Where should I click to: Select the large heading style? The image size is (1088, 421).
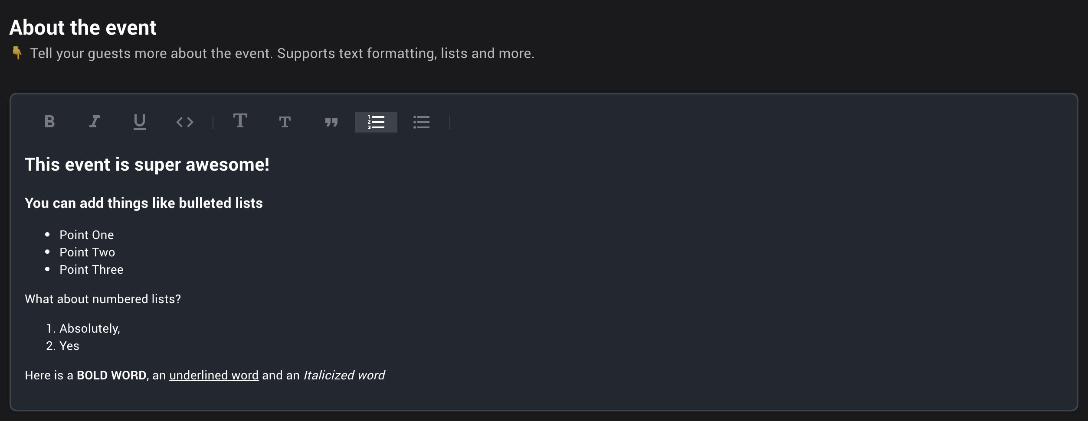tap(240, 121)
